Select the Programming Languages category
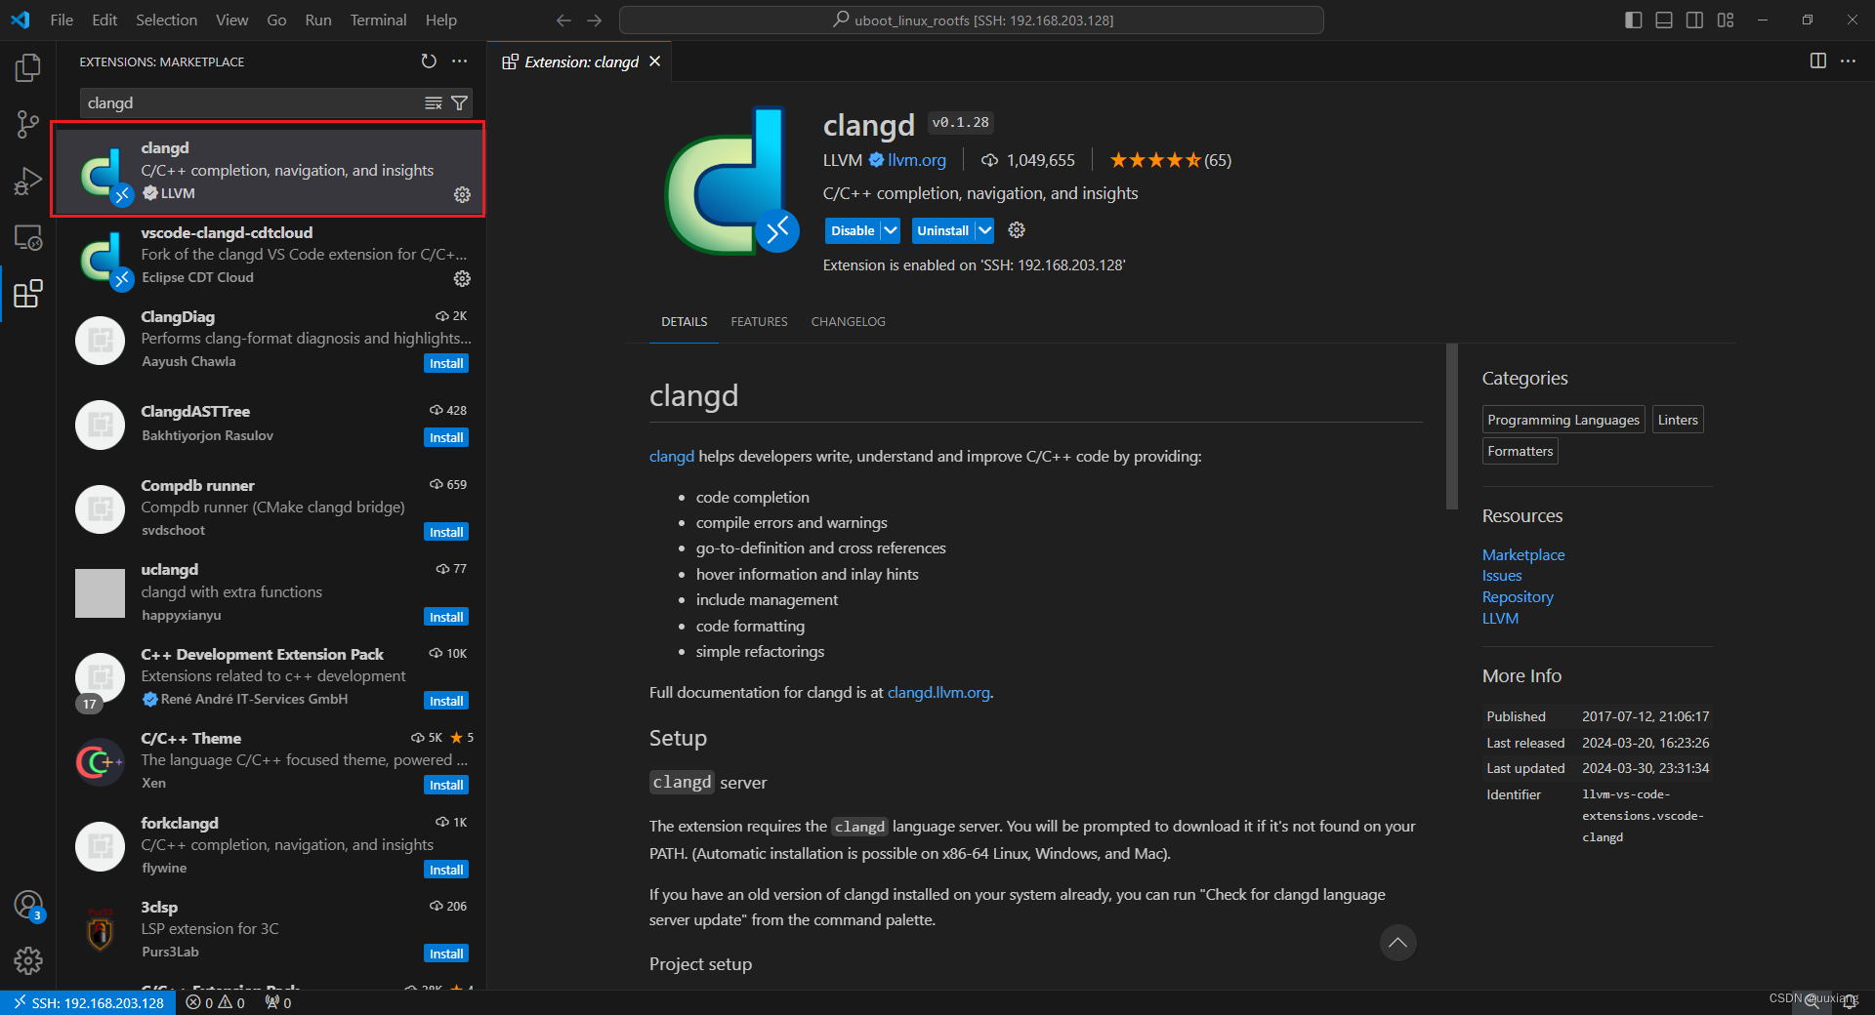The height and width of the screenshot is (1015, 1875). pyautogui.click(x=1562, y=420)
